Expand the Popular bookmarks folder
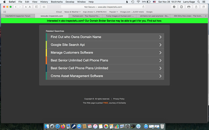The image size is (209, 130). [x=113, y=12]
